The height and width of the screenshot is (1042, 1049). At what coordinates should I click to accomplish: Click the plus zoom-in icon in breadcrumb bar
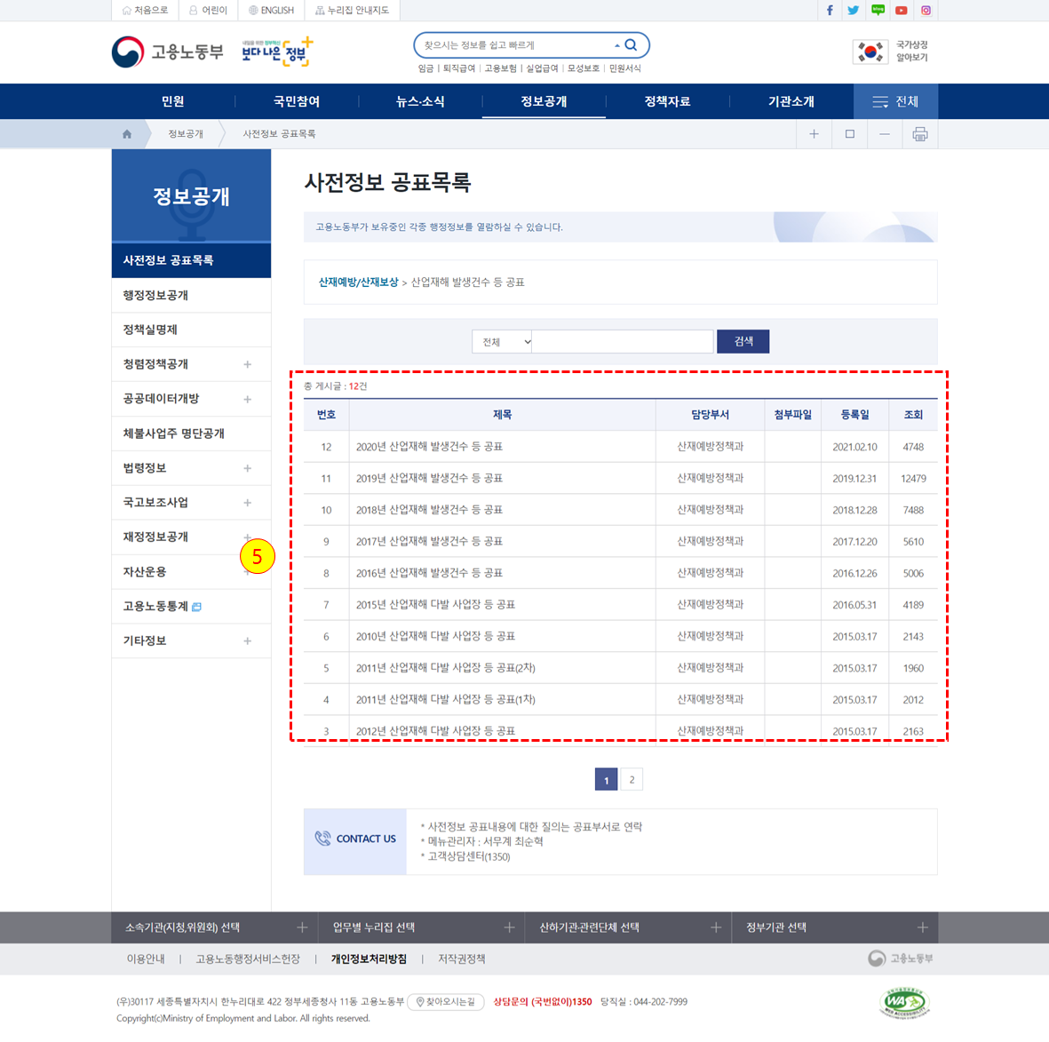click(x=814, y=134)
